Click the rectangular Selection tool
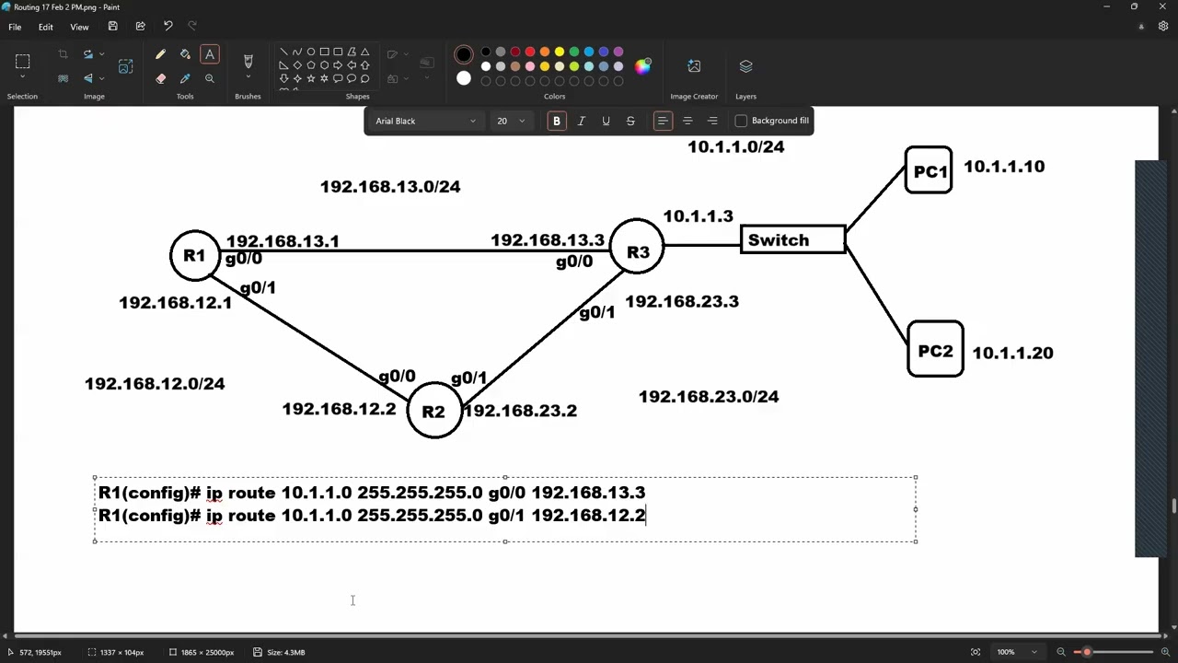This screenshot has height=663, width=1178. (x=23, y=62)
